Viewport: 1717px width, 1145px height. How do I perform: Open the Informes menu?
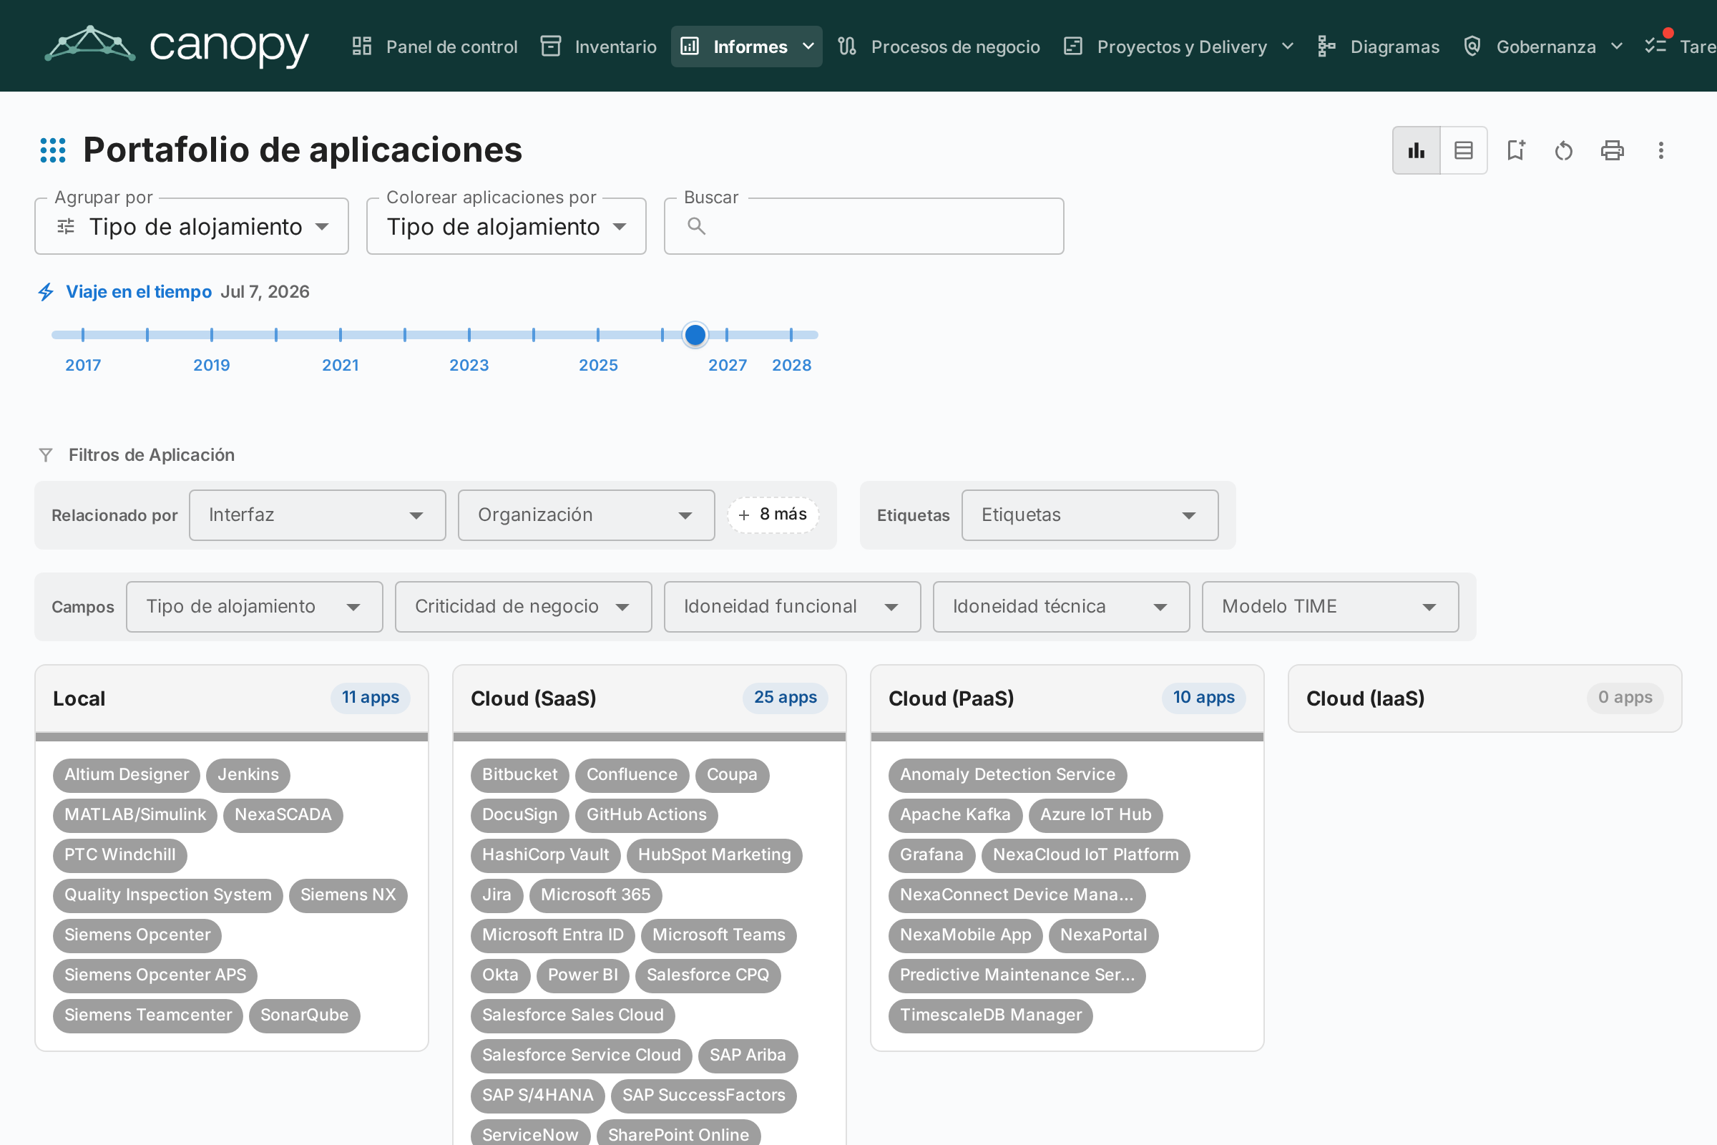tap(747, 47)
